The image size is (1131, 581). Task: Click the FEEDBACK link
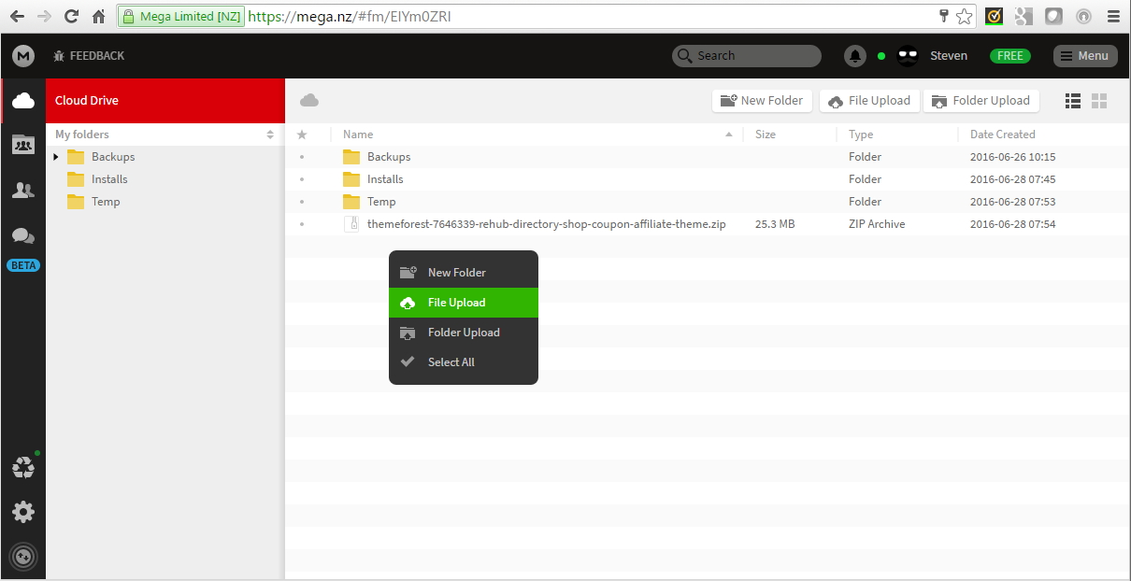[90, 56]
